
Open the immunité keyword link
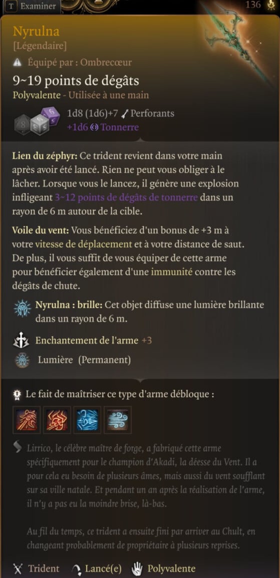pyautogui.click(x=172, y=272)
